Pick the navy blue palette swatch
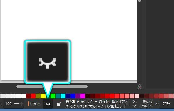 click(68, 96)
